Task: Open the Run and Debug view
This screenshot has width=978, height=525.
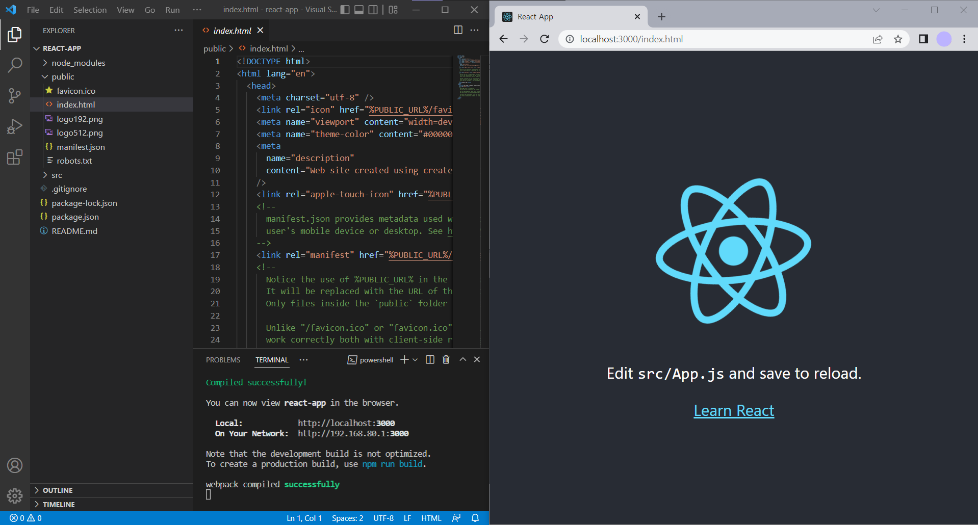Action: (x=15, y=126)
